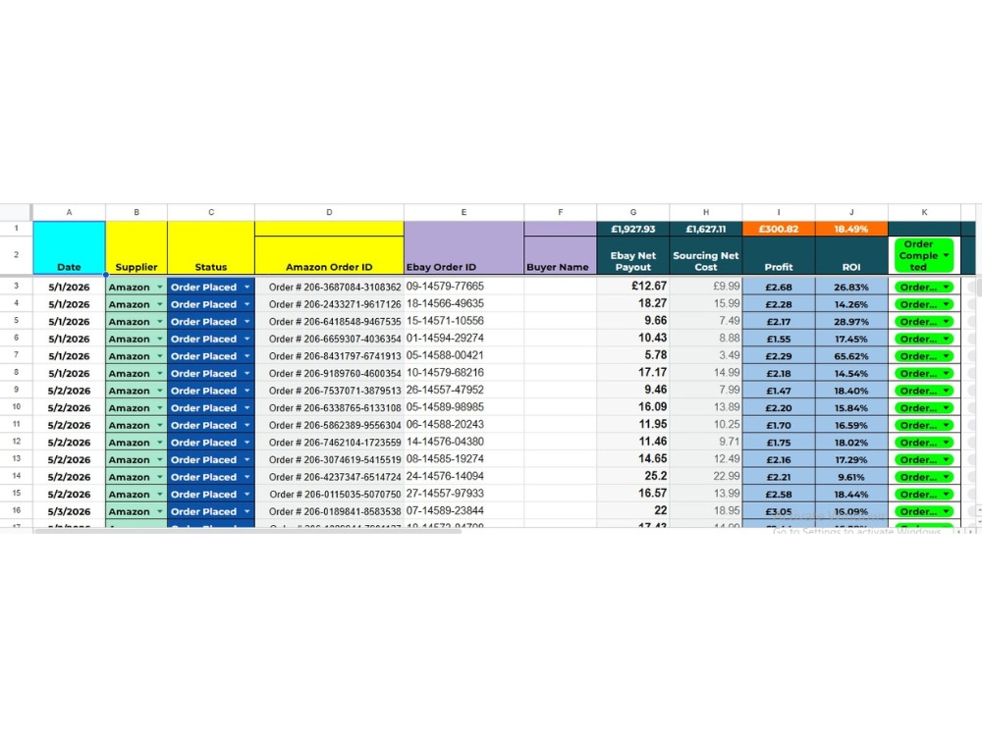982x736 pixels.
Task: Click the Buyer Name header cell
Action: pos(560,255)
